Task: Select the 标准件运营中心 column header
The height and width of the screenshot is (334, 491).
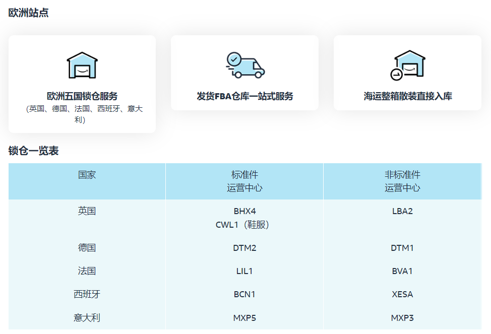Action: pos(245,181)
